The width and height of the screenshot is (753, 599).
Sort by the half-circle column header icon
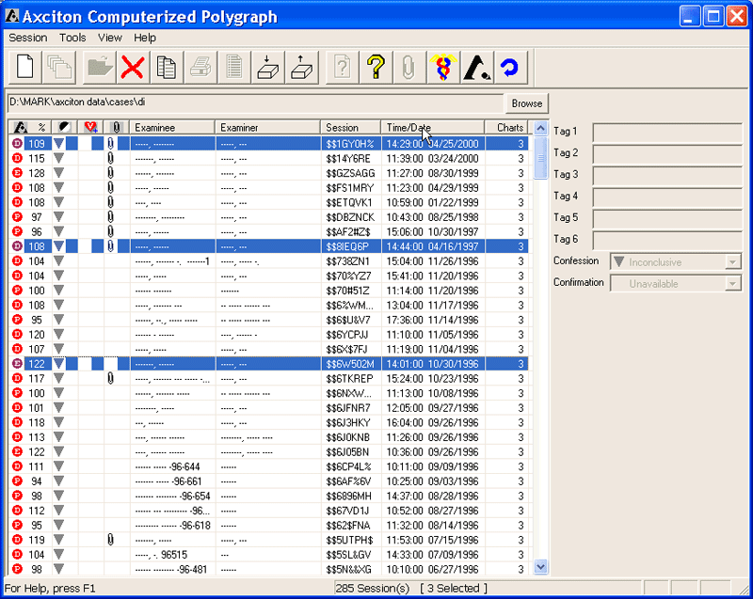pos(64,127)
